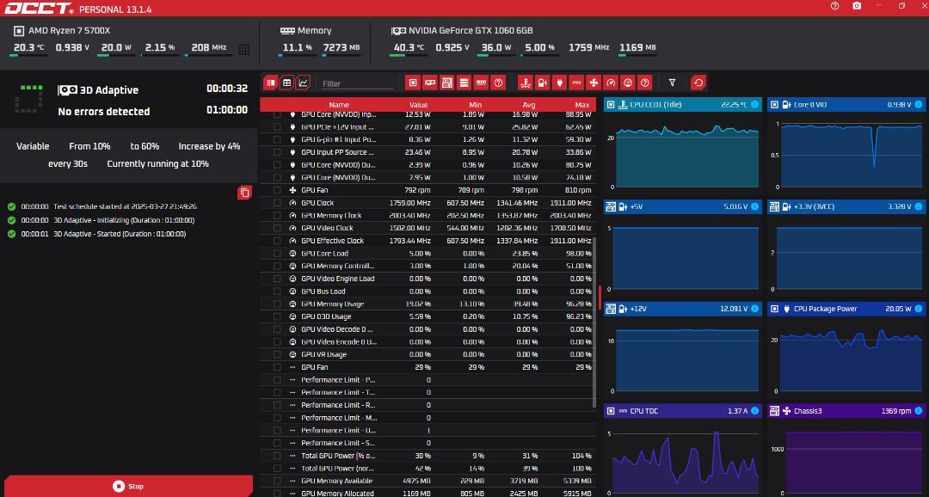This screenshot has height=497, width=929.
Task: Switch to the table-only monitoring view
Action: tap(286, 83)
